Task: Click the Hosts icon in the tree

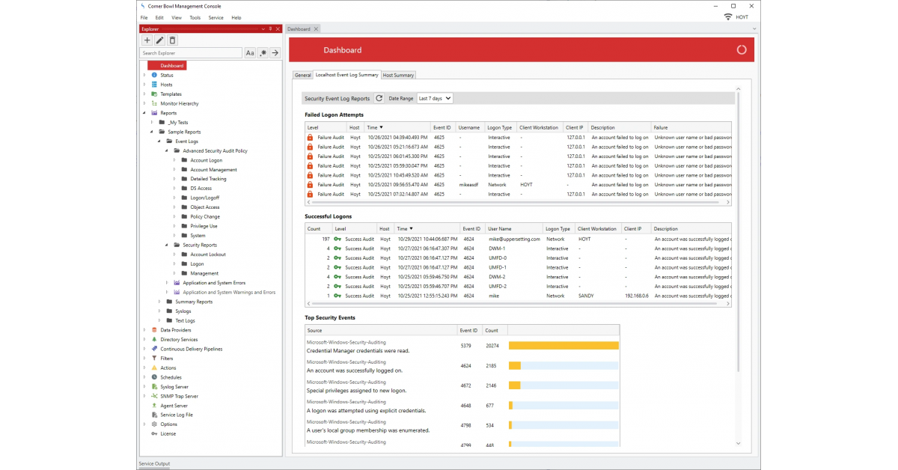Action: (154, 85)
